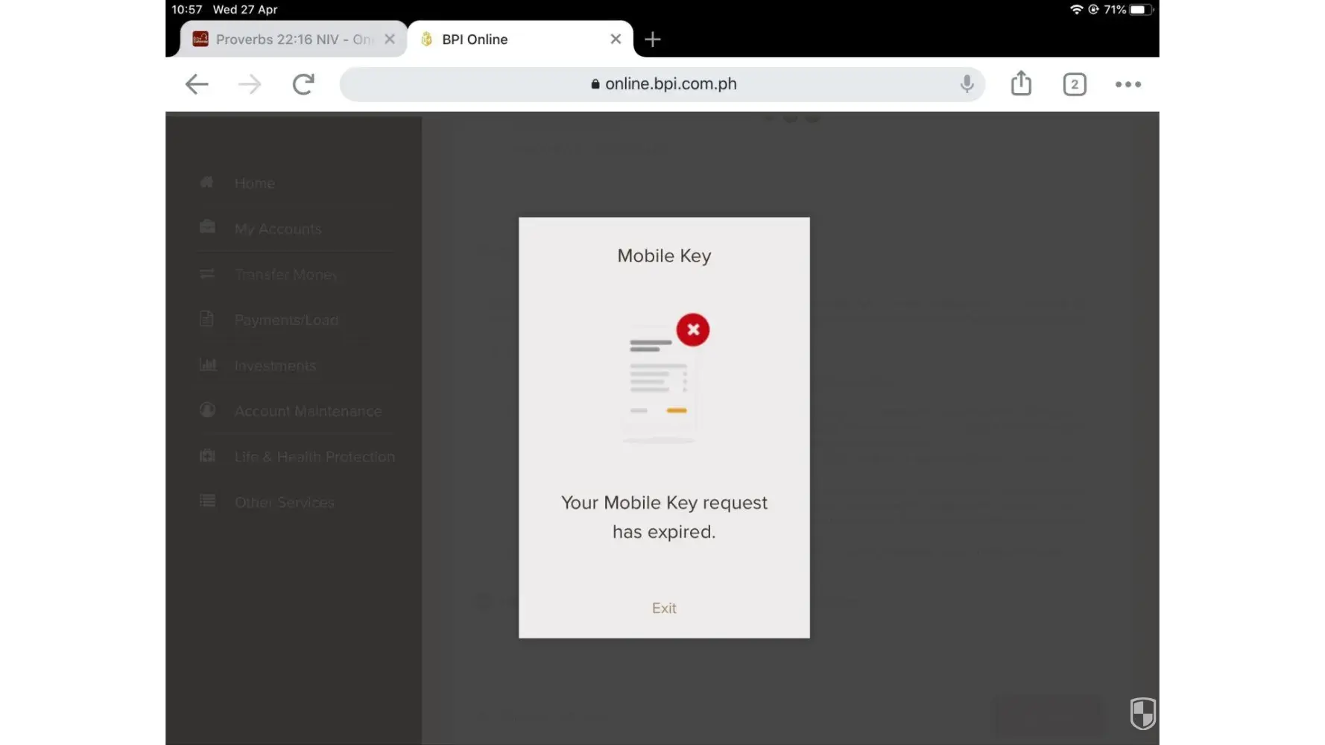Open the share sheet icon
Viewport: 1325px width, 745px height.
pos(1021,83)
